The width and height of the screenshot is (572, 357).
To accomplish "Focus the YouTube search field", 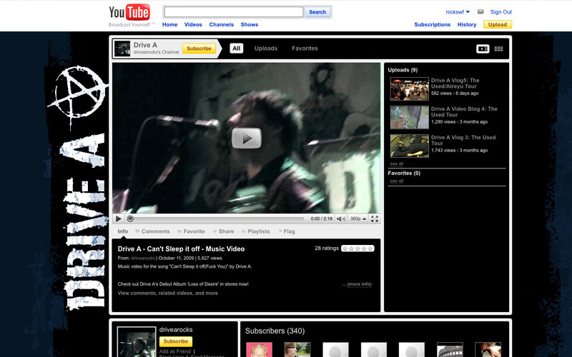I will 234,12.
